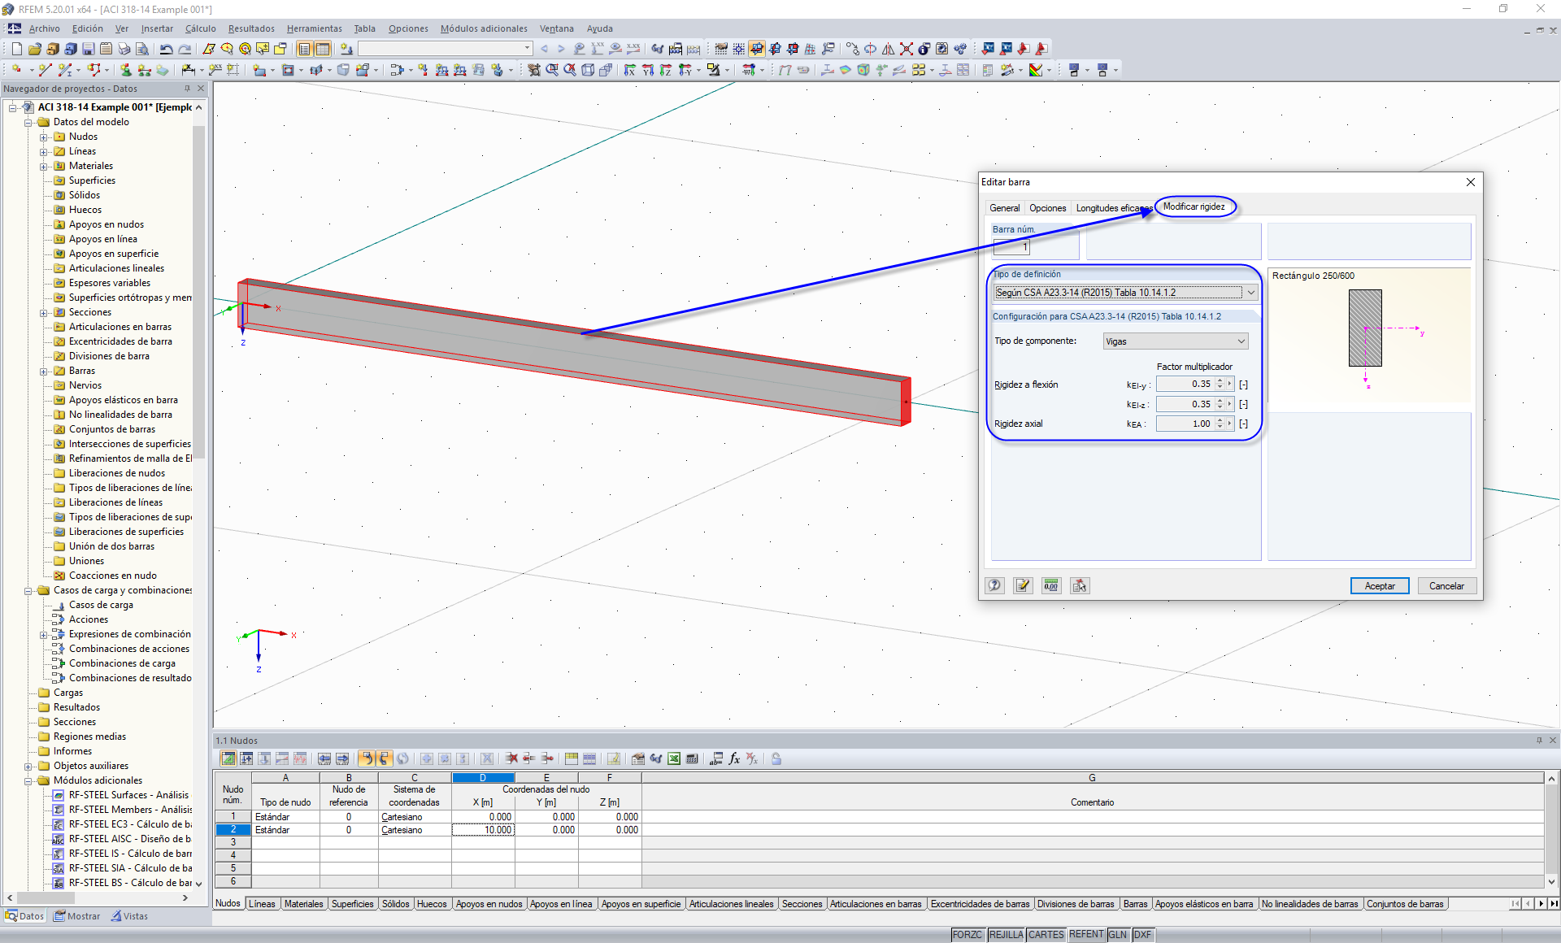Open the Tipo de definición dropdown
This screenshot has width=1561, height=943.
click(x=1250, y=293)
